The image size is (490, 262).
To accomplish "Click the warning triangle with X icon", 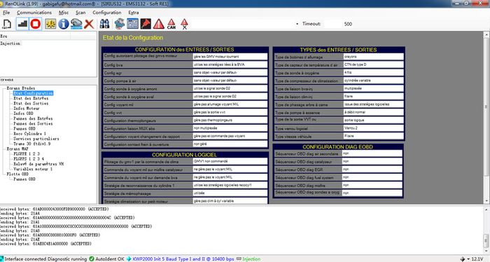I will 184,24.
